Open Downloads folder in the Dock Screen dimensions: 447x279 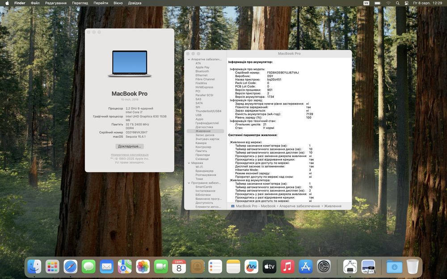coord(395,267)
